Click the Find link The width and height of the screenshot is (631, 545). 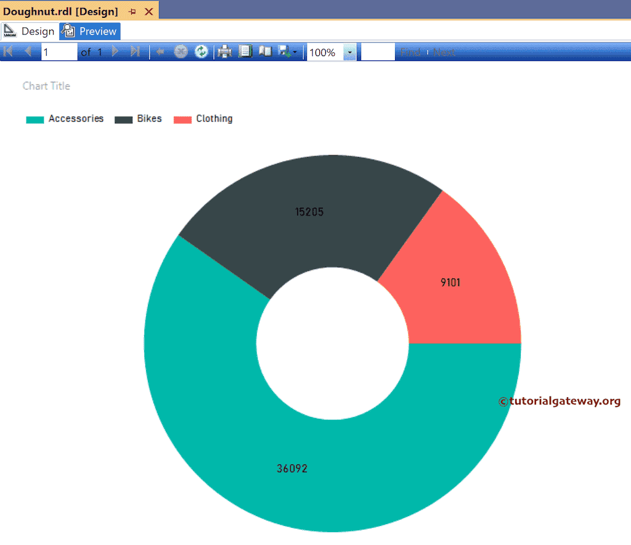point(410,52)
